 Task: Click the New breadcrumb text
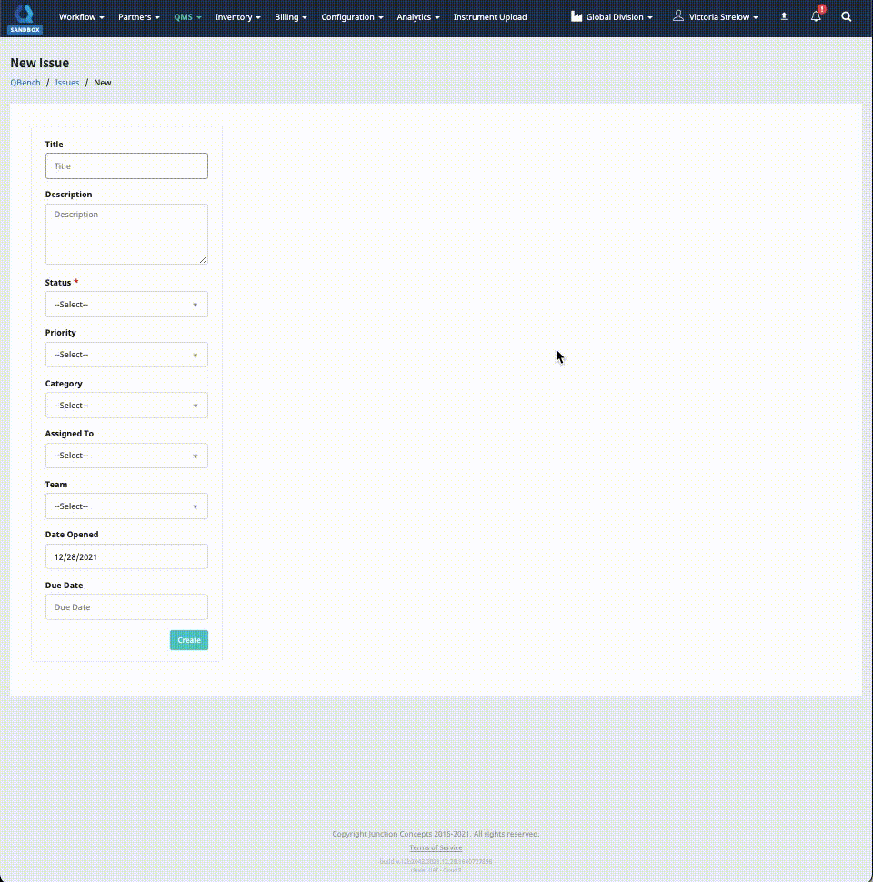click(x=103, y=82)
